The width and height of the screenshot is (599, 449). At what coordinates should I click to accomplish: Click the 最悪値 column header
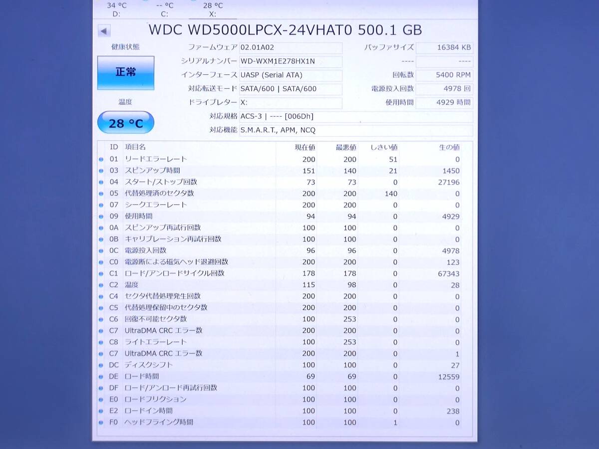(346, 148)
